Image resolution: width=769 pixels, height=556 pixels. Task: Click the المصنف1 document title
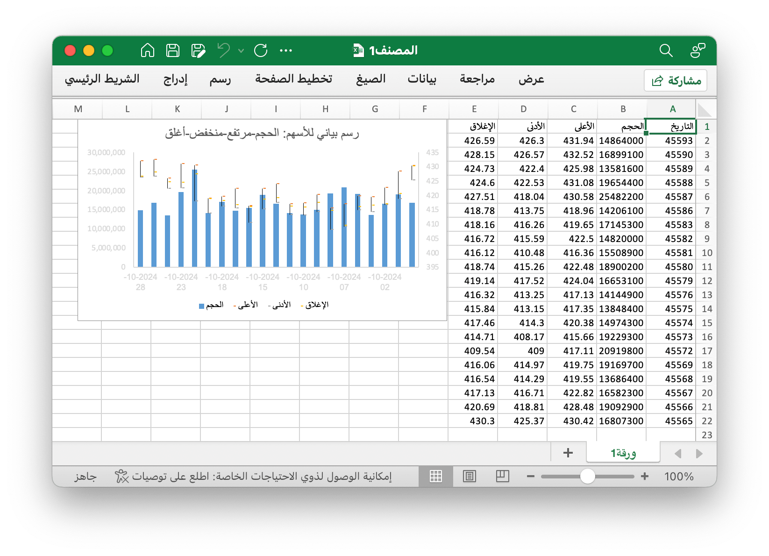tap(393, 50)
